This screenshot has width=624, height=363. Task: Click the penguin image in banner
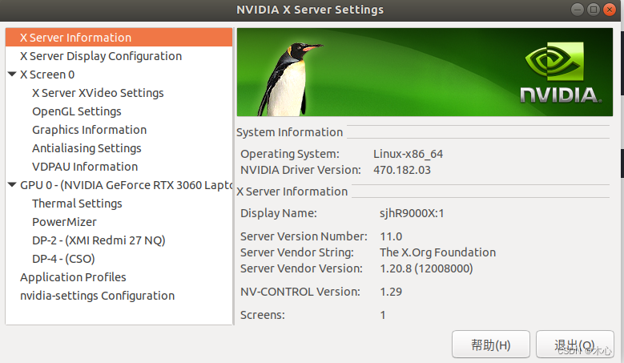[x=289, y=79]
